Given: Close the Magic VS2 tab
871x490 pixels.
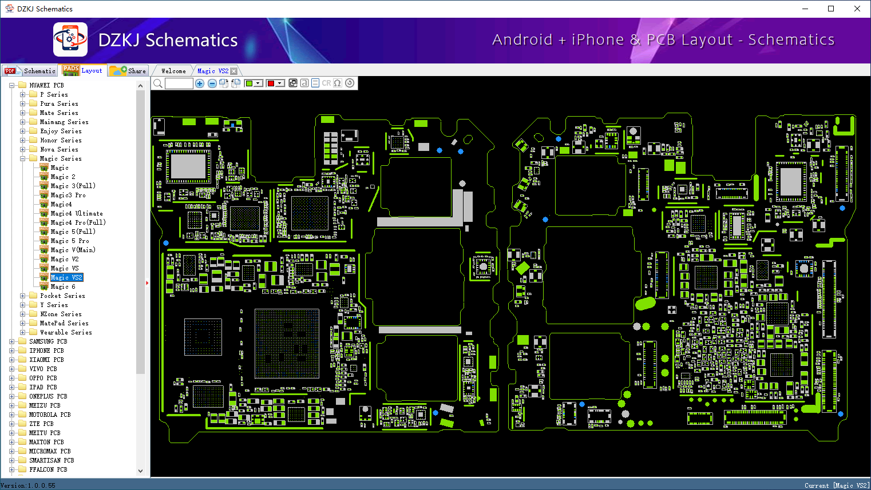Looking at the screenshot, I should click(233, 71).
